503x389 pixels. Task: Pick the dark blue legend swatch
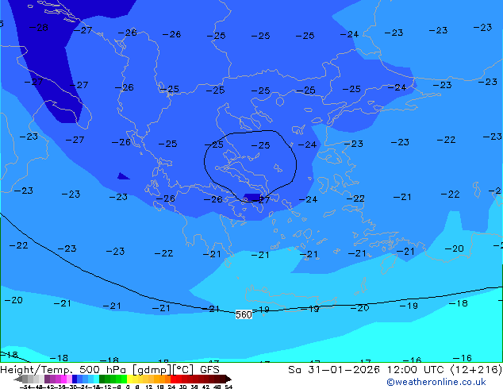[75, 379]
